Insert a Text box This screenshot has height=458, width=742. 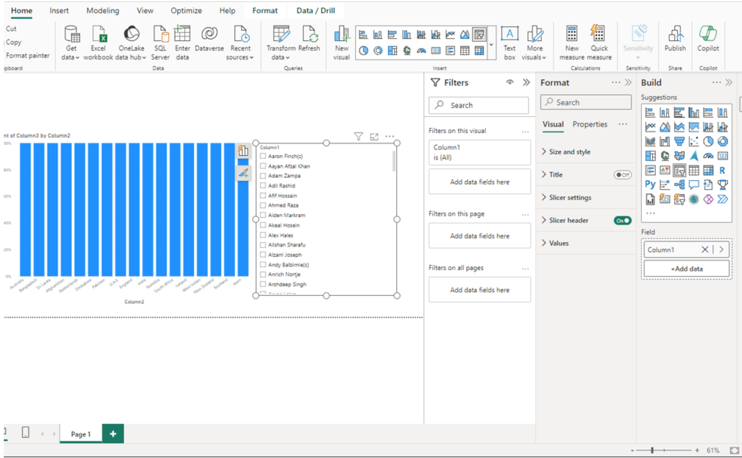[510, 43]
